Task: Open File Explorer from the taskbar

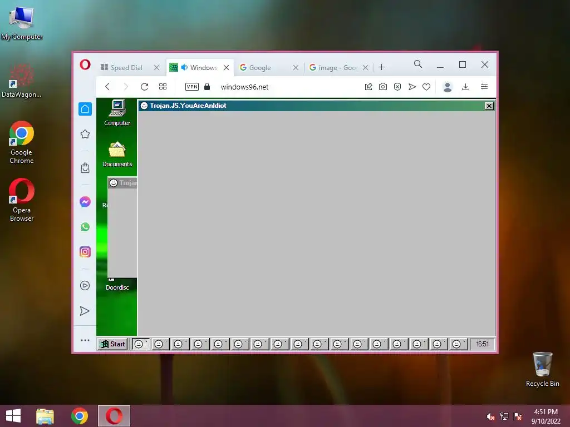Action: [x=45, y=416]
